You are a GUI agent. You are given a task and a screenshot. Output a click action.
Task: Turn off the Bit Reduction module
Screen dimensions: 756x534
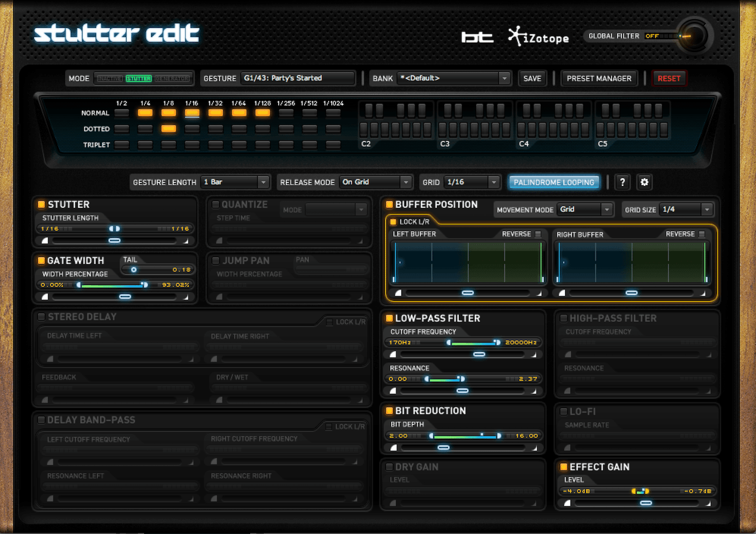(x=390, y=411)
